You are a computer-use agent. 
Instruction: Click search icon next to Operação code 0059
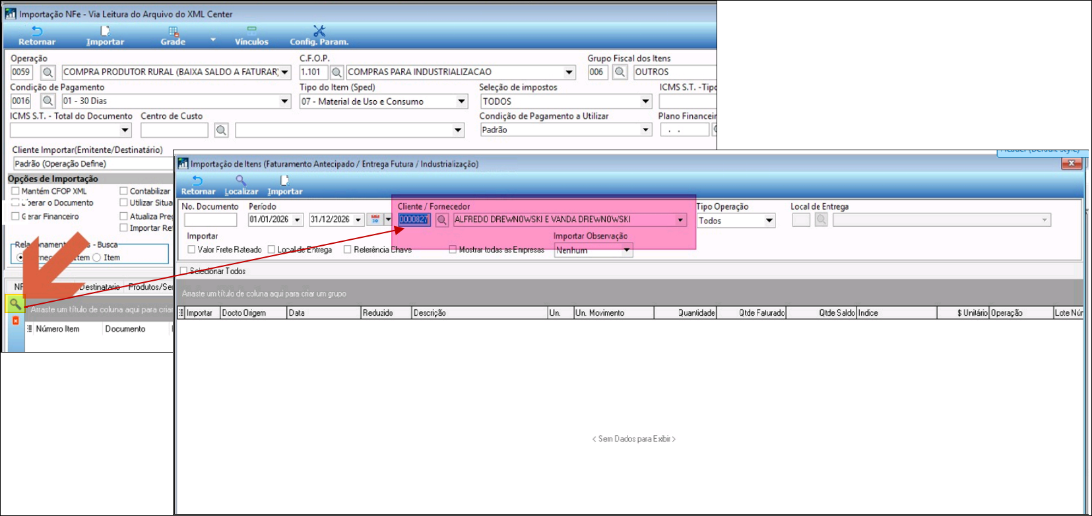tap(48, 72)
